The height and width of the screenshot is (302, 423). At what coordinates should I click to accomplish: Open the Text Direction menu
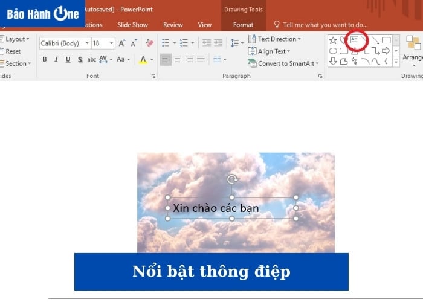click(274, 39)
